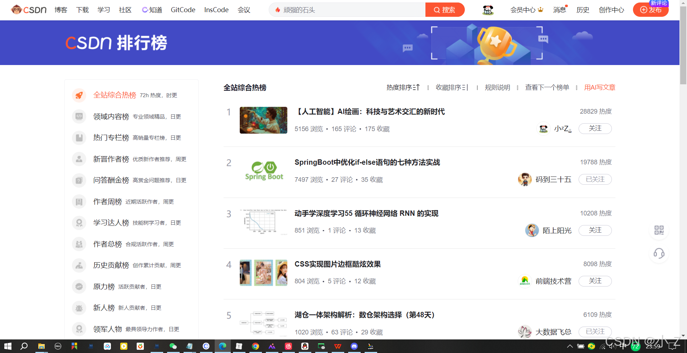Click the 作者周榜 sidebar icon
The height and width of the screenshot is (353, 687).
tap(79, 202)
